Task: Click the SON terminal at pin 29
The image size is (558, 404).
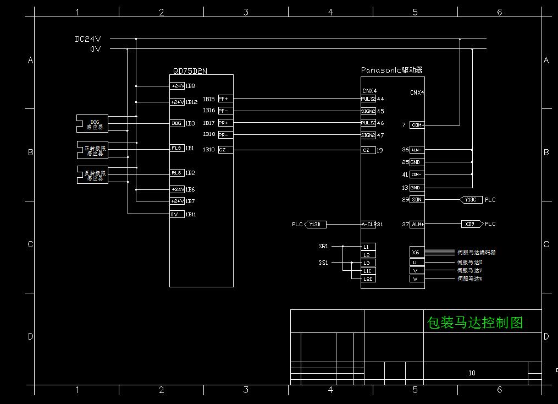Action: (x=417, y=199)
